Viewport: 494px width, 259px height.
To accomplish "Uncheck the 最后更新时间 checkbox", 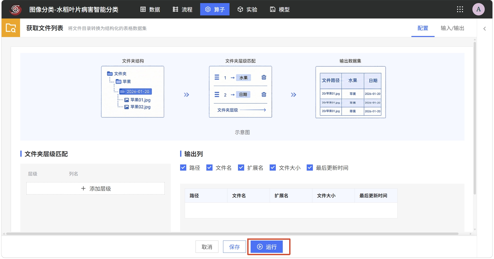I will pyautogui.click(x=310, y=168).
